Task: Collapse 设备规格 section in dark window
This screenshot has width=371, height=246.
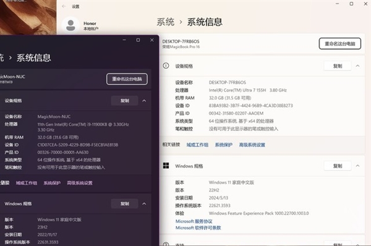Action: [144, 101]
